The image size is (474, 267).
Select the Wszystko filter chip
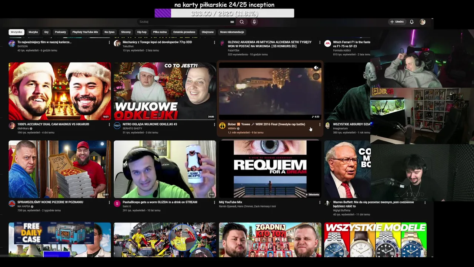(x=16, y=32)
